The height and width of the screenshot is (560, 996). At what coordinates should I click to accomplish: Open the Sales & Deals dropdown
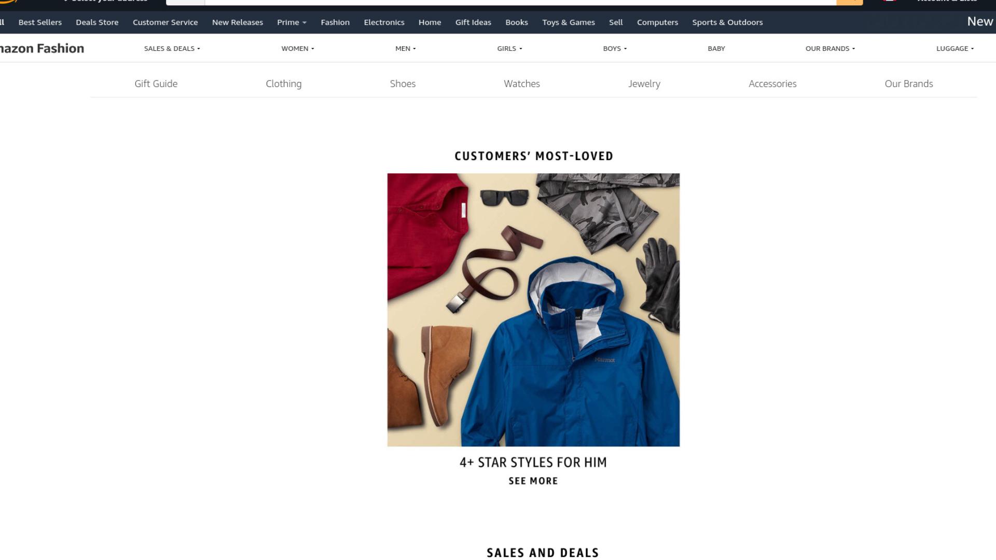172,48
